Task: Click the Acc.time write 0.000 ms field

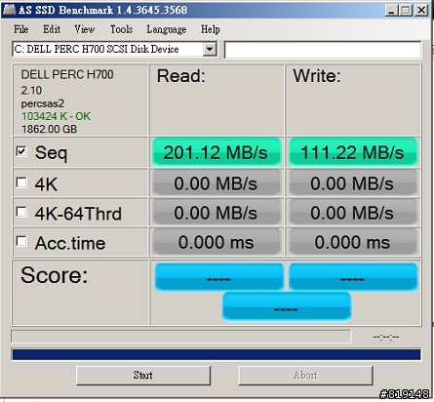Action: (x=353, y=242)
